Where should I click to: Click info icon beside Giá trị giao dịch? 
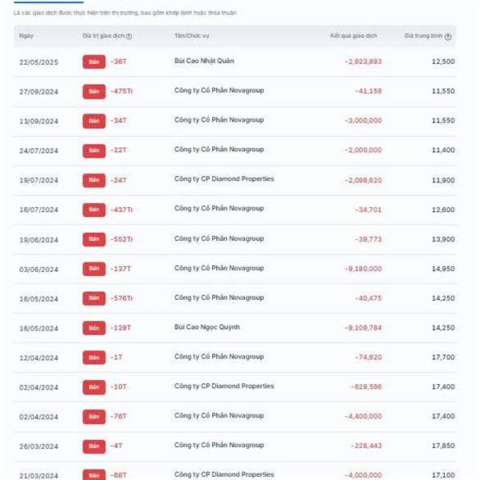point(129,36)
